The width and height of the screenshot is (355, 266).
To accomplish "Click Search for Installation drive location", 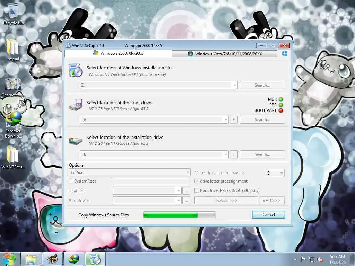I will click(262, 154).
